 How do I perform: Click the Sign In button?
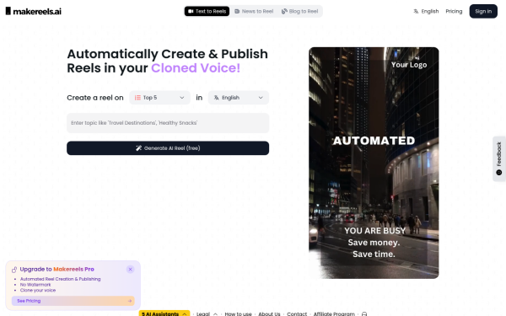coord(483,11)
